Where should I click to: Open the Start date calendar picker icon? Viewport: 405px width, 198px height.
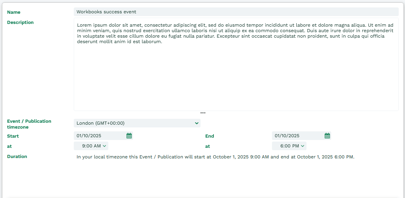129,136
